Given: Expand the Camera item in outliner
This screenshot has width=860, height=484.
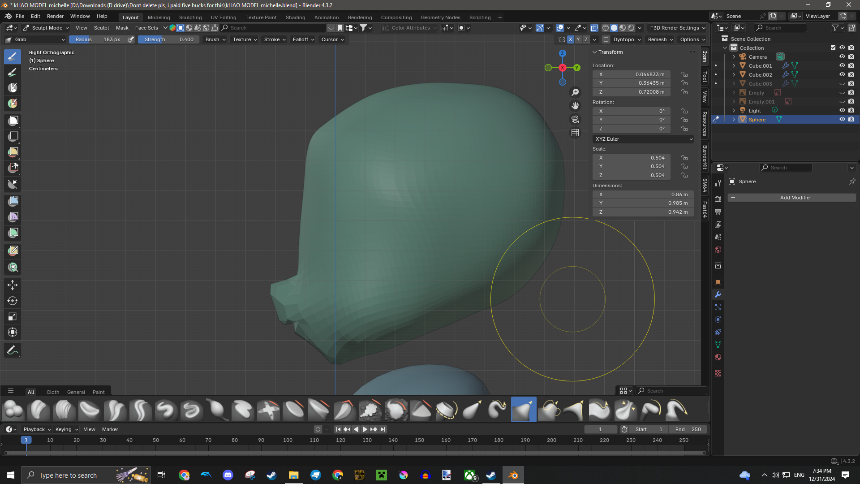Looking at the screenshot, I should pyautogui.click(x=734, y=57).
